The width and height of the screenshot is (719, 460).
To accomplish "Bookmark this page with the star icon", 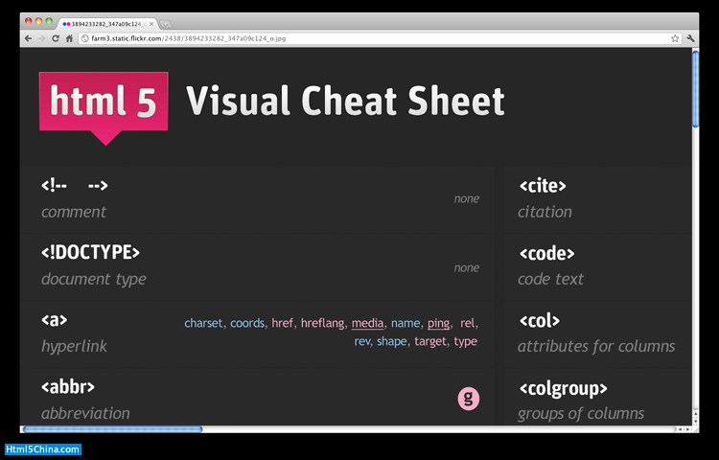I will [x=675, y=38].
